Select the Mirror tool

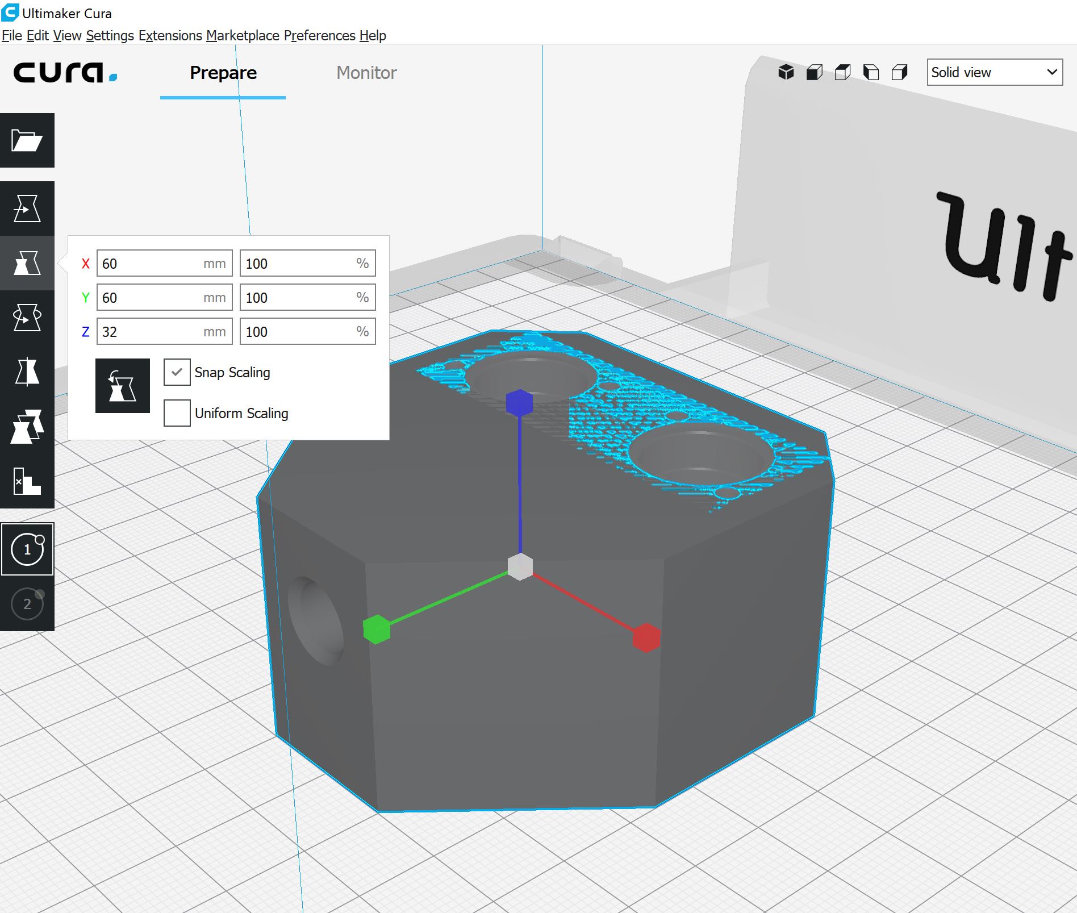[x=27, y=372]
